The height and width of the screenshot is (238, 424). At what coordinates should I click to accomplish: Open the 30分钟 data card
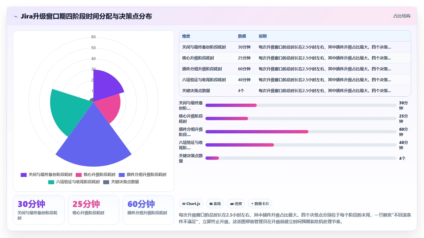(x=39, y=210)
